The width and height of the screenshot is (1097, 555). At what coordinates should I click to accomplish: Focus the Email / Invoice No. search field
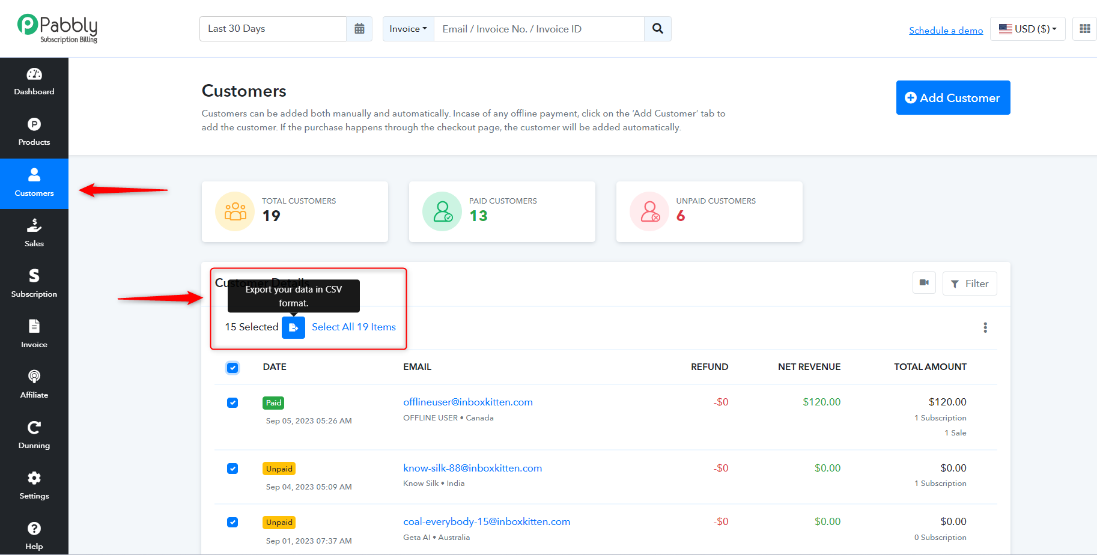539,29
